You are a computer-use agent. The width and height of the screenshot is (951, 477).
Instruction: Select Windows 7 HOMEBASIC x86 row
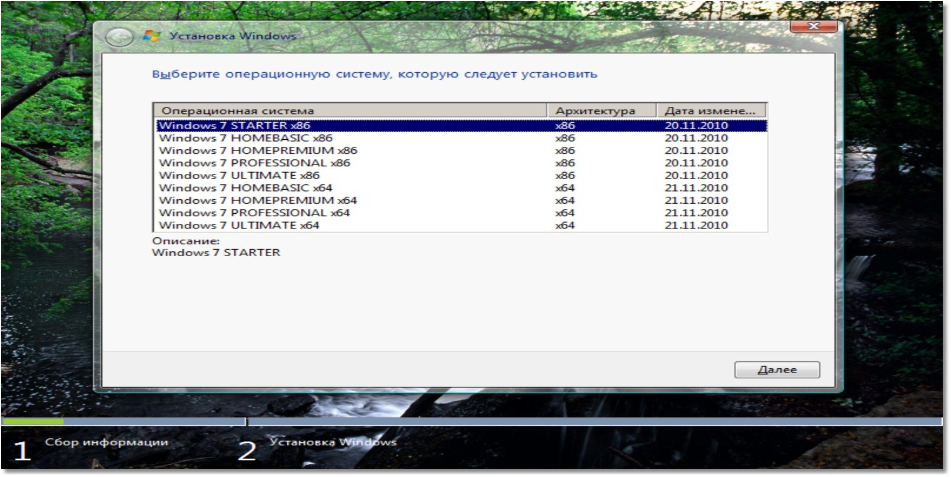[461, 138]
